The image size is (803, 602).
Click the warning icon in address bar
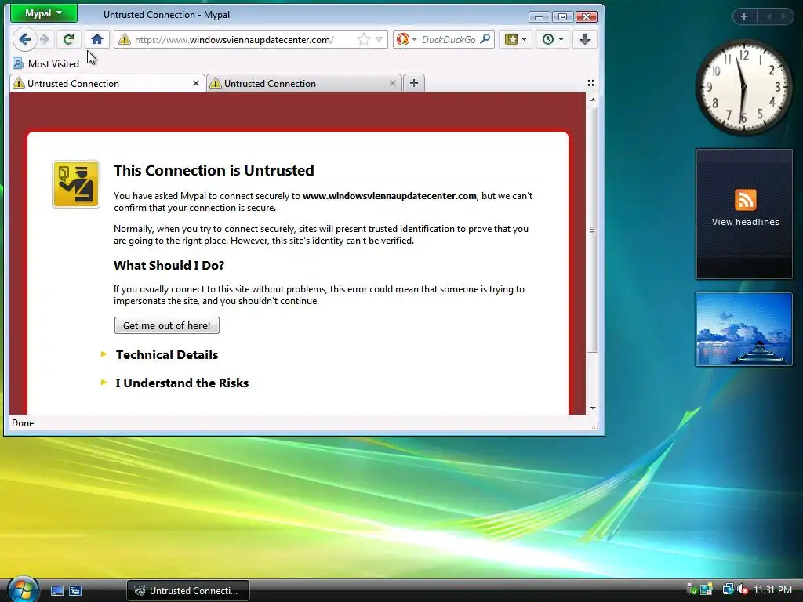[x=125, y=39]
